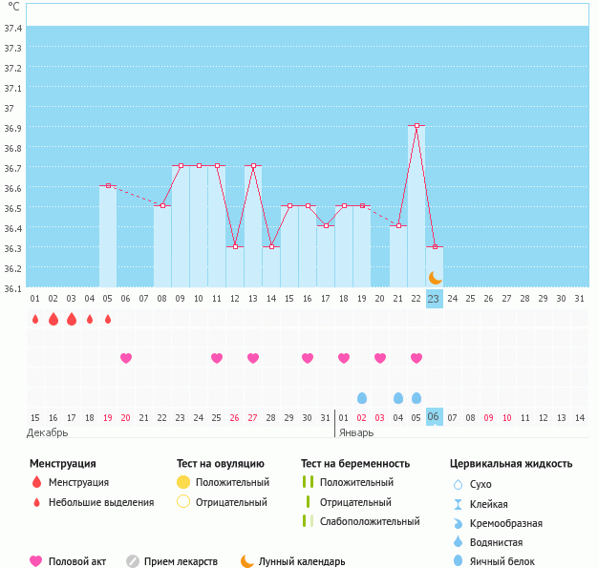This screenshot has width=598, height=568.
Task: Select the heart icon on cycle day 13
Action: 253,358
